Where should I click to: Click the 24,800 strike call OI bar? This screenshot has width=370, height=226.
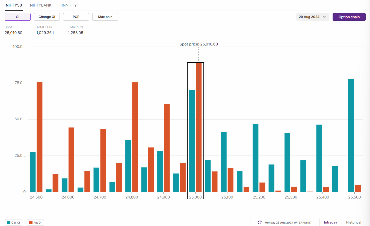click(x=128, y=166)
